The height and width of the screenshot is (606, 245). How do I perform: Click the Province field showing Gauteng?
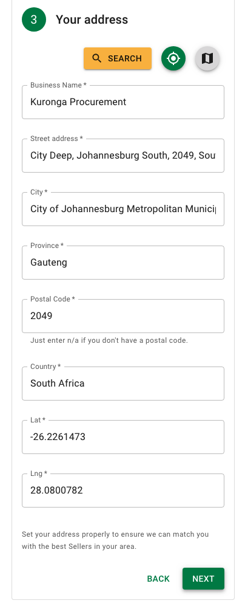click(123, 263)
